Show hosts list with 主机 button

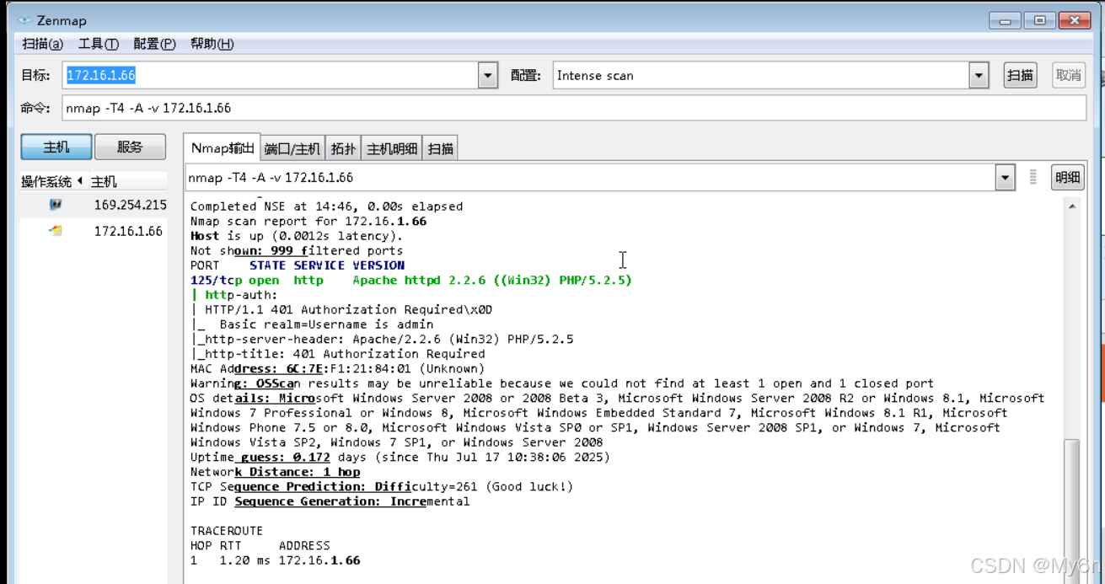tap(56, 147)
